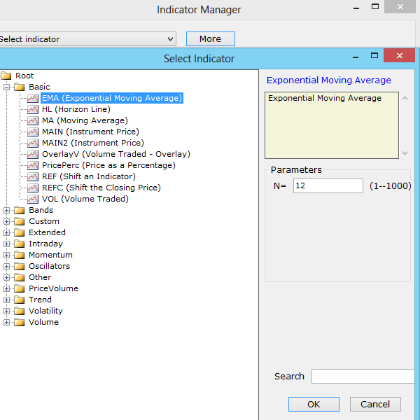420x420 pixels.
Task: Click the More button
Action: pos(210,39)
